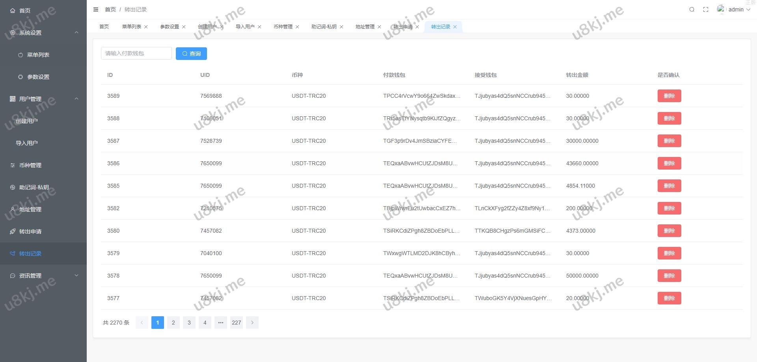The height and width of the screenshot is (362, 757).
Task: Close the 地址管理 tab
Action: point(379,27)
